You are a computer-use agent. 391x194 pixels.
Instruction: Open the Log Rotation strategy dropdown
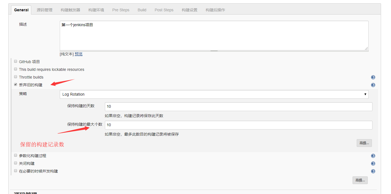pyautogui.click(x=214, y=94)
